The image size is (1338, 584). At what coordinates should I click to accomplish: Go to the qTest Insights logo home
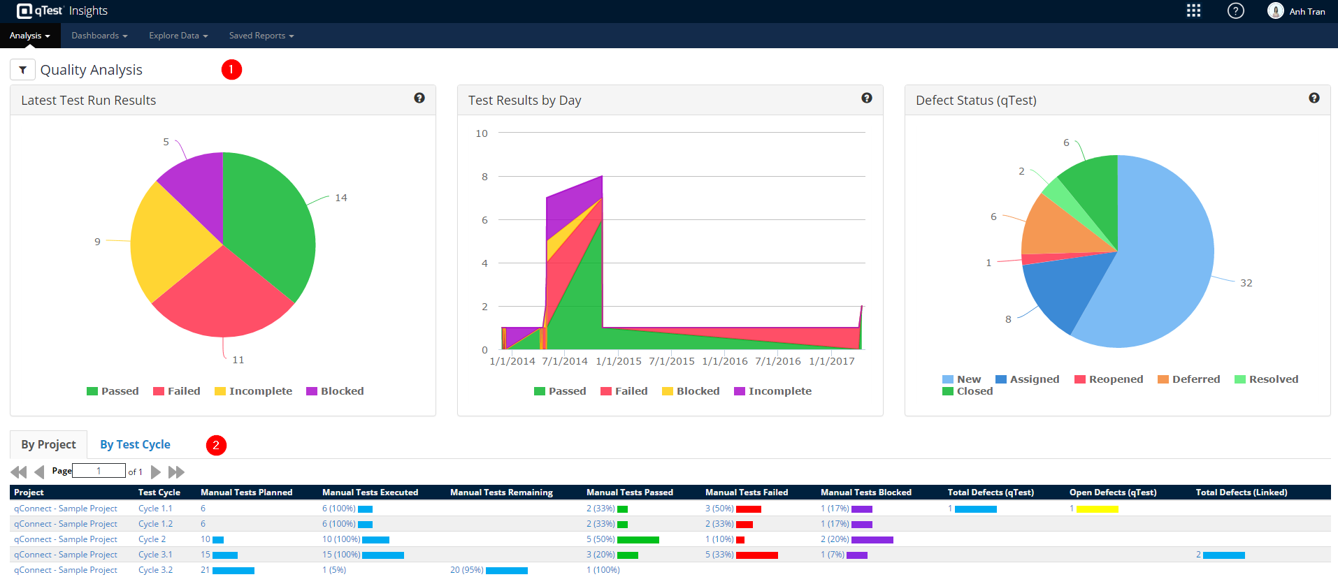click(62, 11)
